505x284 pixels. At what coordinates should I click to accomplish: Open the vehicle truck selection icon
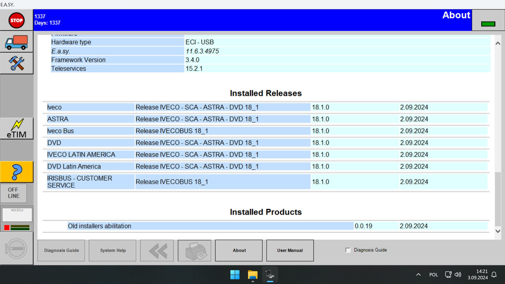pyautogui.click(x=17, y=42)
